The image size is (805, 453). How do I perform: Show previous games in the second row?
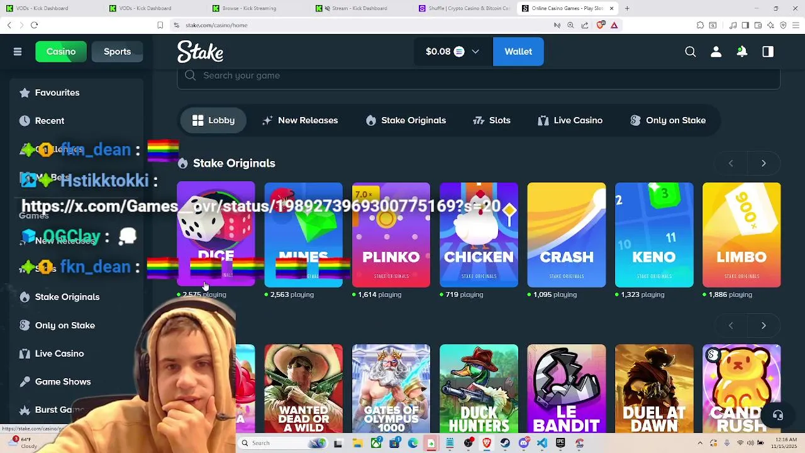tap(731, 325)
